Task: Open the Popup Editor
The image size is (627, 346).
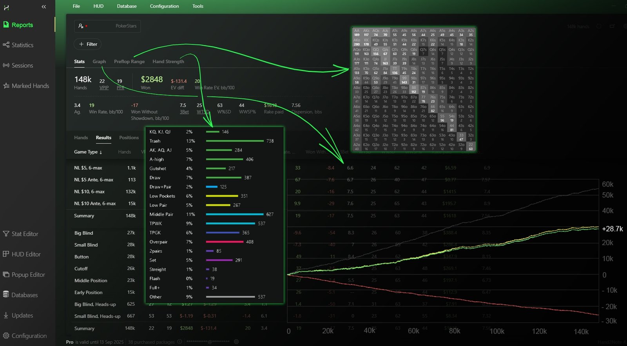Action: coord(28,275)
